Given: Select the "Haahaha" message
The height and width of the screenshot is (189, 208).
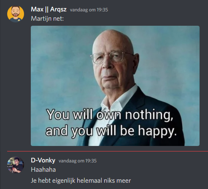Looking at the screenshot, I should point(43,170).
